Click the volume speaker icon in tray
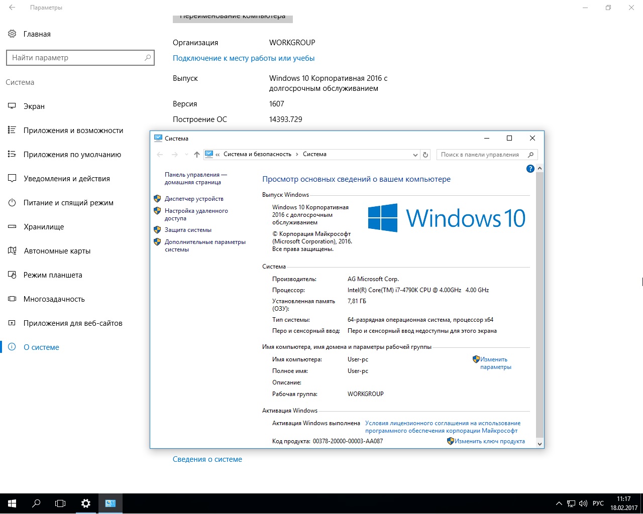 (583, 503)
